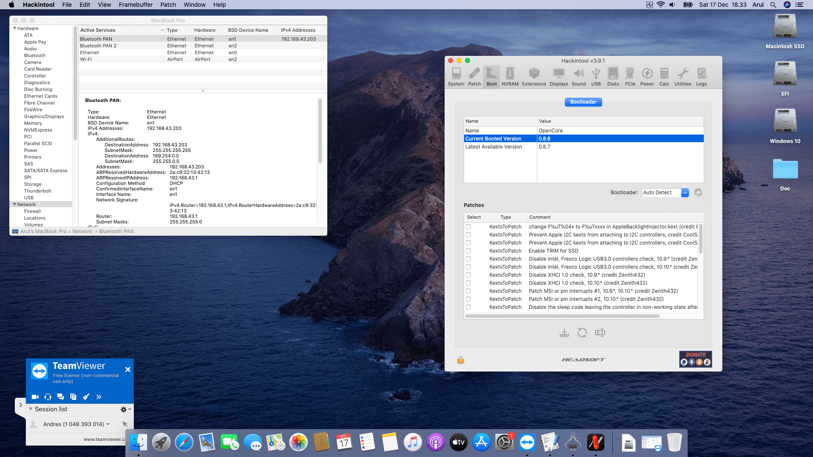This screenshot has width=813, height=457.
Task: Open the Extensions section icon
Action: point(534,76)
